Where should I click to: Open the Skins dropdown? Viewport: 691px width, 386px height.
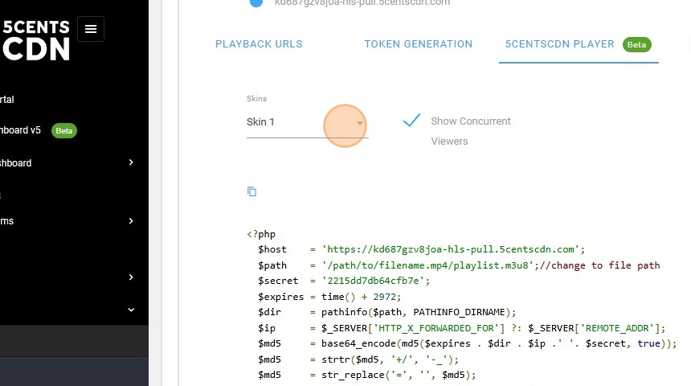point(307,122)
